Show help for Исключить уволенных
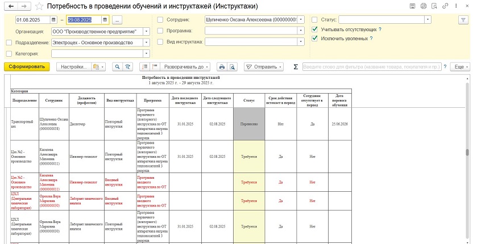Image resolution: width=477 pixels, height=244 pixels. pyautogui.click(x=371, y=38)
